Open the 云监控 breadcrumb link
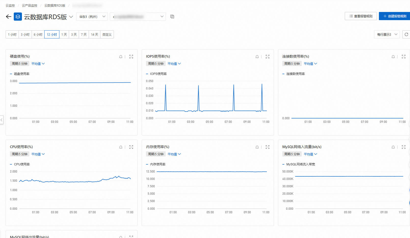The height and width of the screenshot is (238, 410). coord(10,5)
